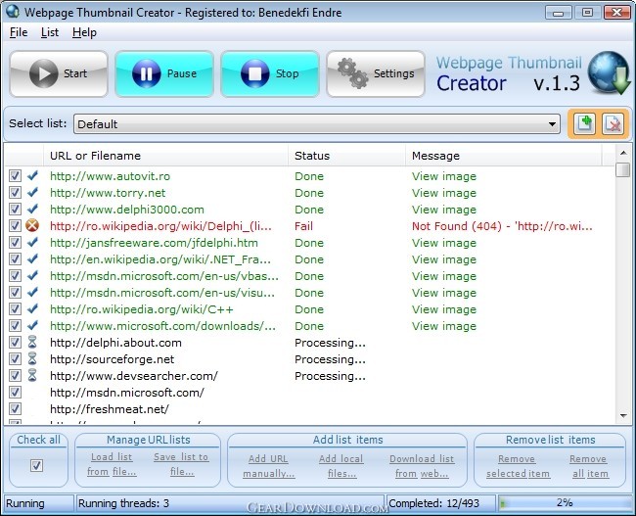Click the list scrollbar up arrow

(622, 153)
